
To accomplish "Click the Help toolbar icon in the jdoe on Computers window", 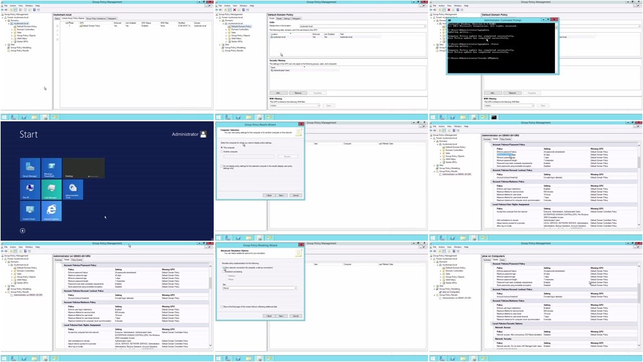I will point(454,251).
